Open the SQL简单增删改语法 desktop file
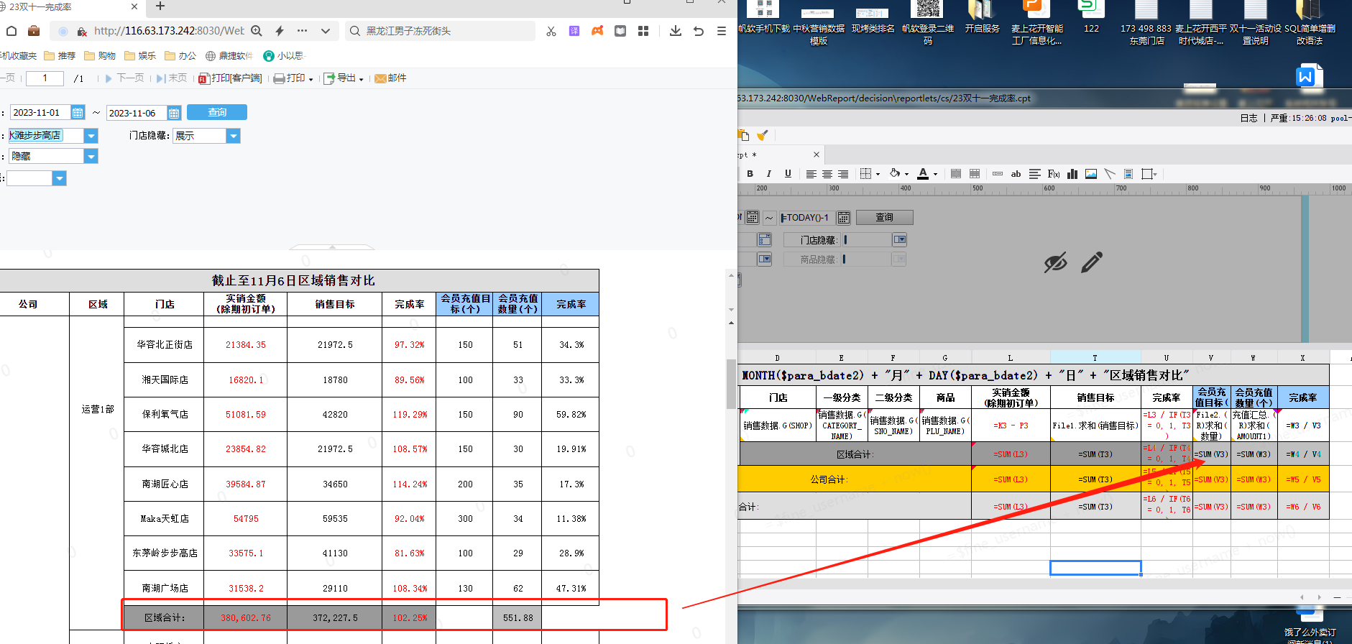The image size is (1352, 644). (1310, 23)
